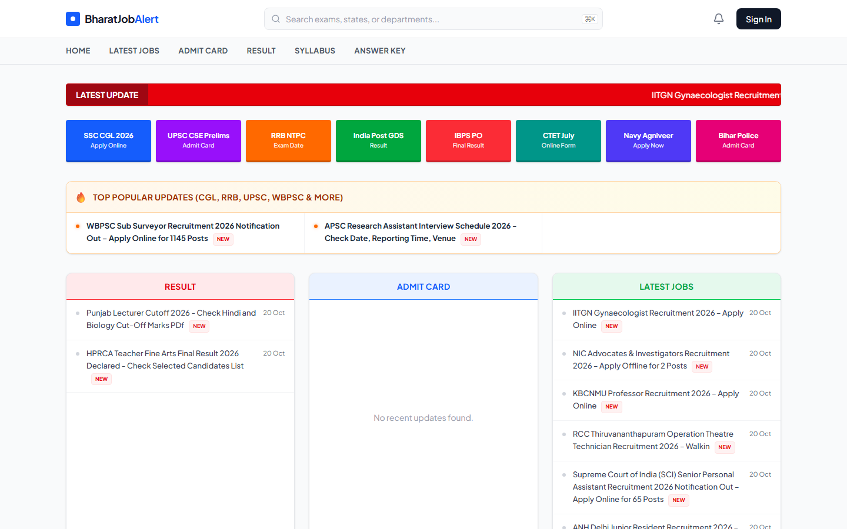The image size is (847, 529).
Task: Open the Bihar Police Admit Card tile
Action: coord(738,140)
